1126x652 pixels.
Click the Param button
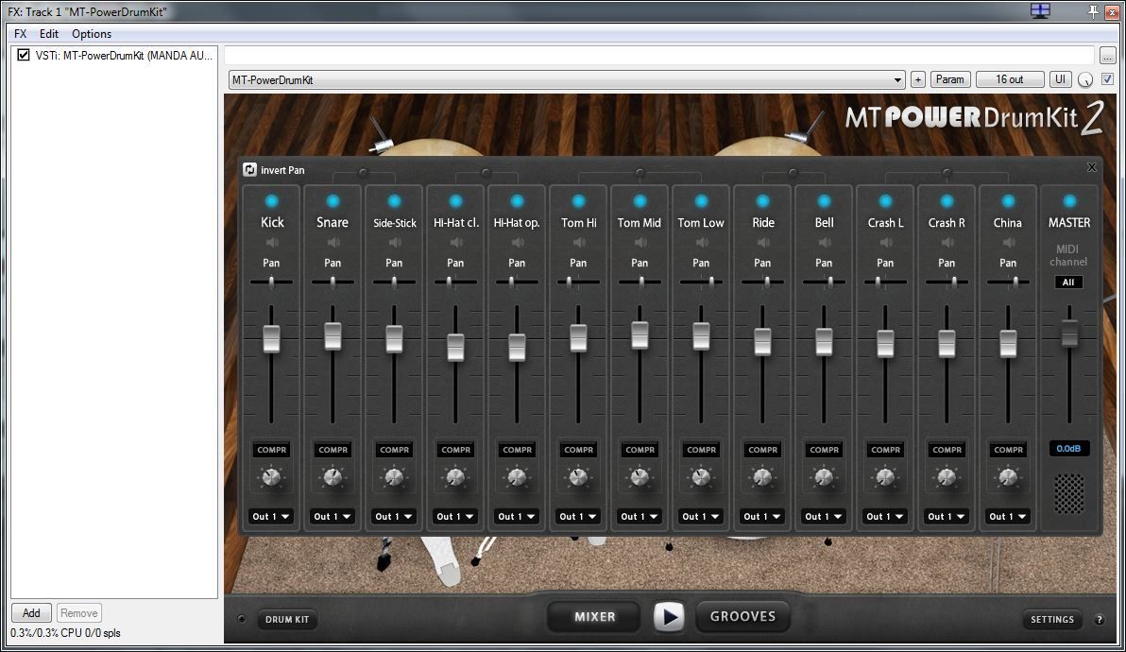click(950, 79)
